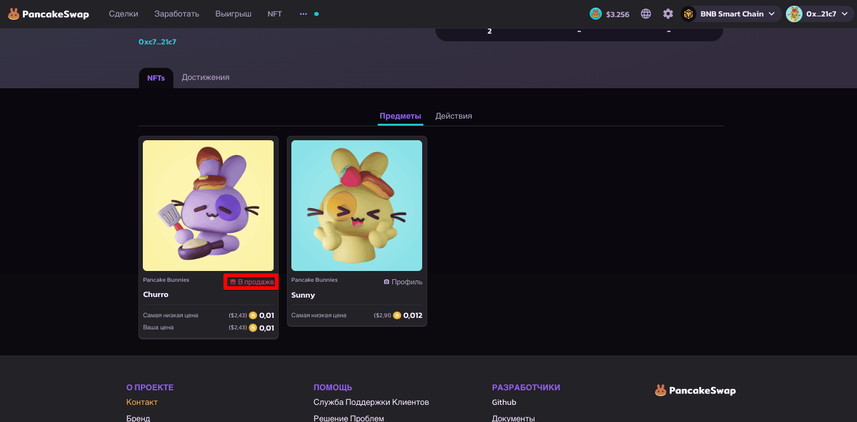
Task: Click the camera icon beside Профиль
Action: tap(387, 282)
